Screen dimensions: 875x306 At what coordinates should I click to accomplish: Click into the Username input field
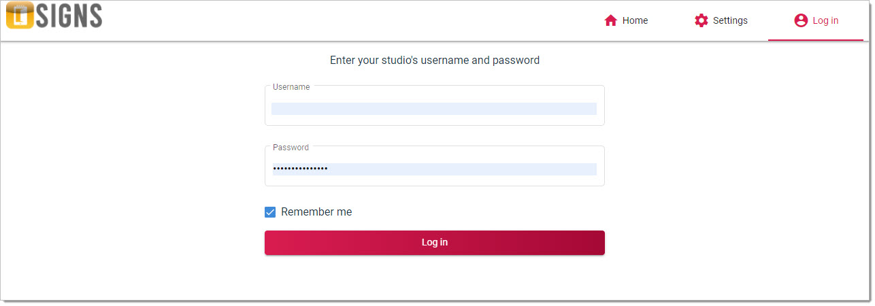[434, 109]
